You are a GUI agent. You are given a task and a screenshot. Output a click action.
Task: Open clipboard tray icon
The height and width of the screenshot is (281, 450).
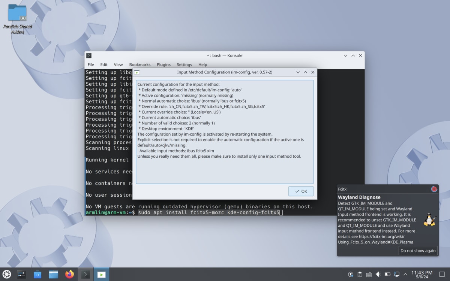tap(360, 274)
